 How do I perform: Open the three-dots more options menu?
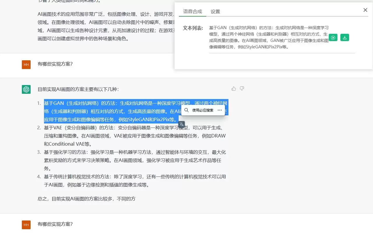(220, 110)
